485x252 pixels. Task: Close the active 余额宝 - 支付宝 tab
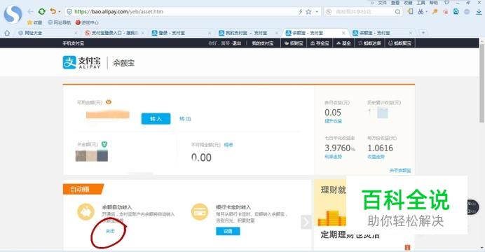[x=343, y=33]
